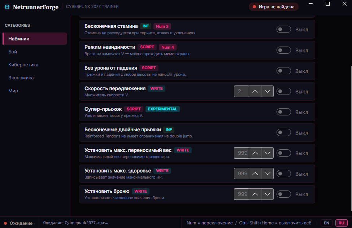Switch to Кибернетика category
Screen dimensions: 352x228
pos(35,65)
